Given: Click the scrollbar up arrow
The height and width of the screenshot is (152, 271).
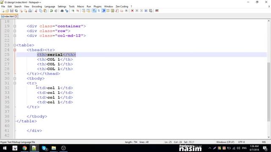Looking at the screenshot, I should (x=268, y=21).
